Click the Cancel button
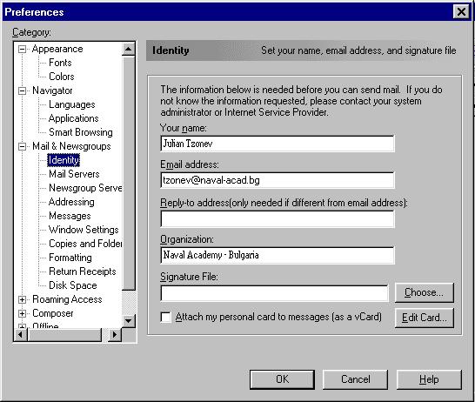This screenshot has height=402, width=475. [355, 379]
